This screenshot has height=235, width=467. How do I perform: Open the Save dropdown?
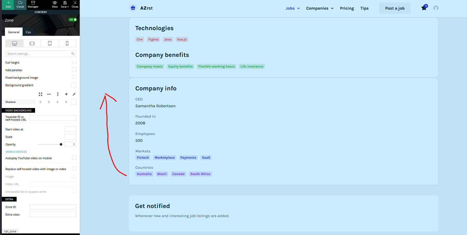point(65,5)
